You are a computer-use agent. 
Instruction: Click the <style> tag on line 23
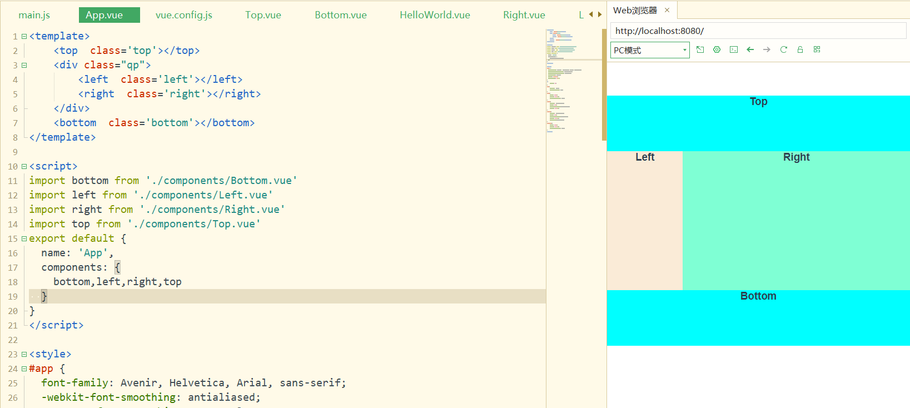tap(50, 354)
